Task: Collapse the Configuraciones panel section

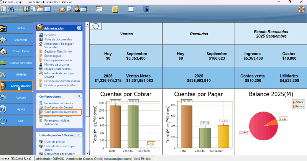Action: (79, 97)
